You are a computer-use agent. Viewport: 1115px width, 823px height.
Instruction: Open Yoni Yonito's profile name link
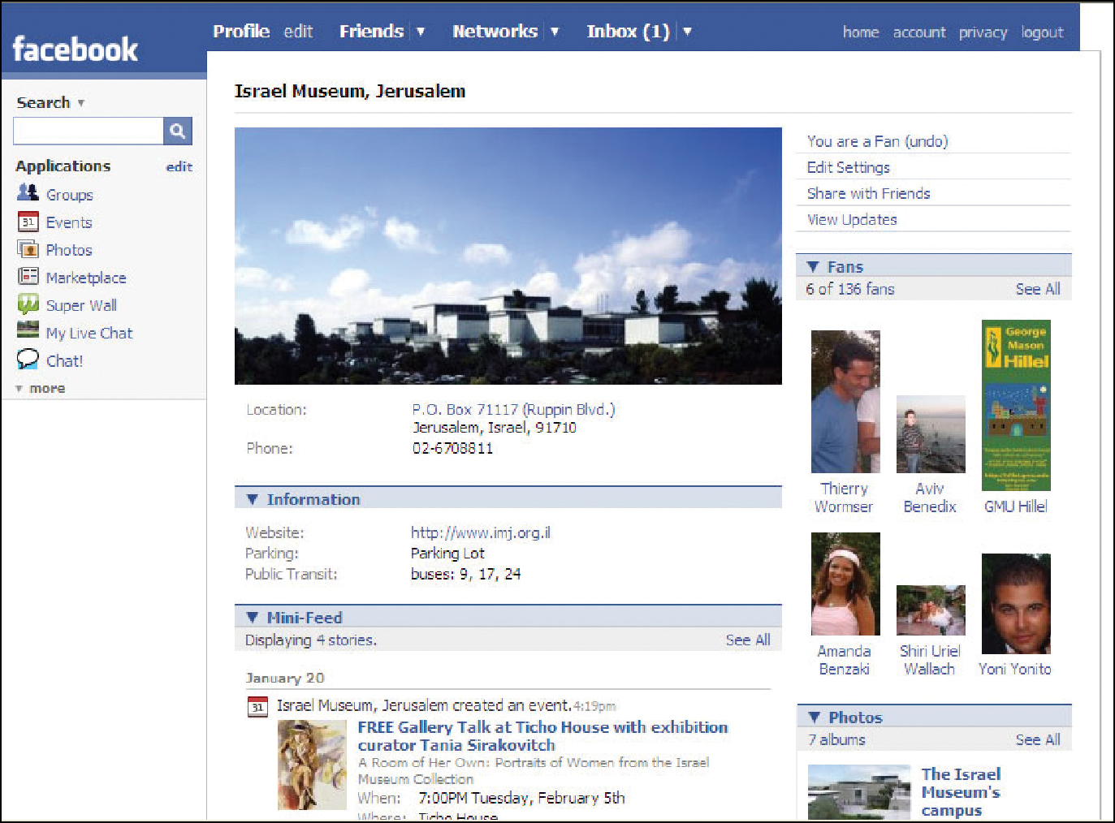1015,669
